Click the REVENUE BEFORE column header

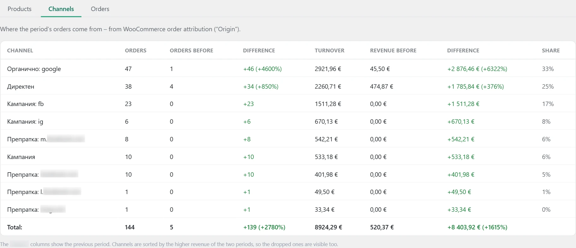point(393,50)
